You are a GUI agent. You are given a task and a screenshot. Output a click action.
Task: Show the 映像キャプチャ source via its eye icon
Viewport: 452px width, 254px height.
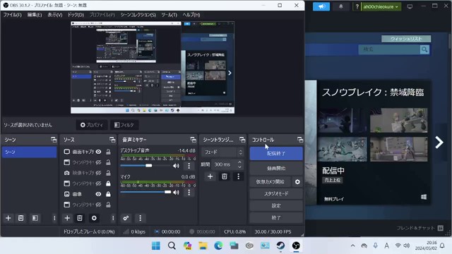98,173
